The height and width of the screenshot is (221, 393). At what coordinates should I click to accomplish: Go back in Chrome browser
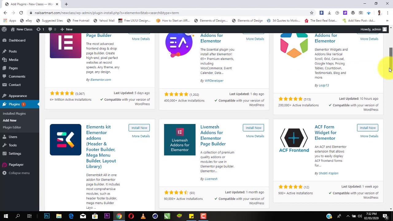(5, 13)
